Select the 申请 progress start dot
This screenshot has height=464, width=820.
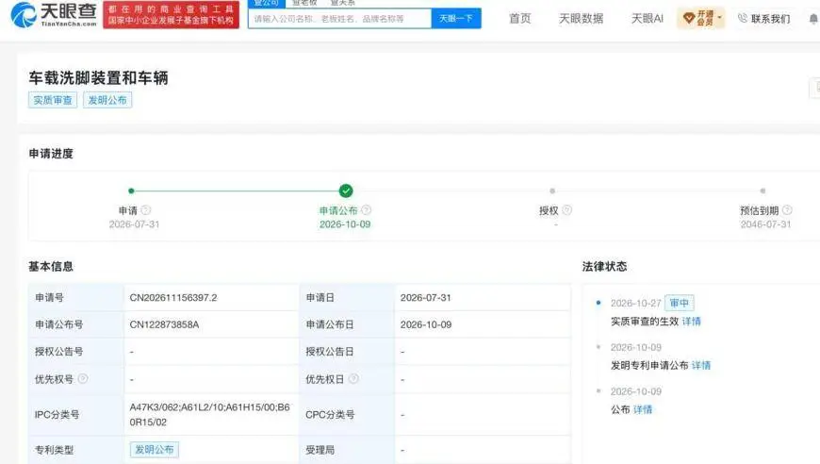point(131,191)
